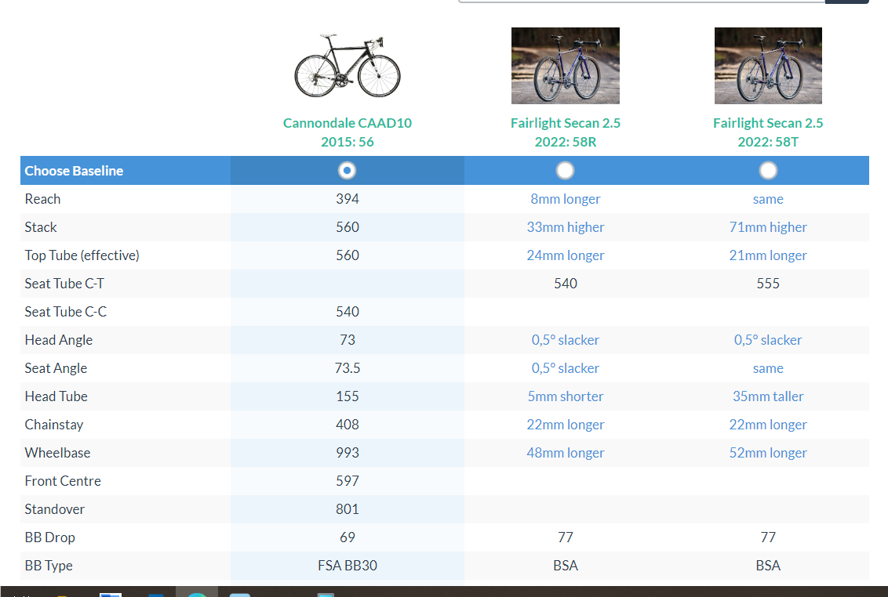The height and width of the screenshot is (597, 888).
Task: Select the FSA BB30 cell in BB Type
Action: [348, 566]
